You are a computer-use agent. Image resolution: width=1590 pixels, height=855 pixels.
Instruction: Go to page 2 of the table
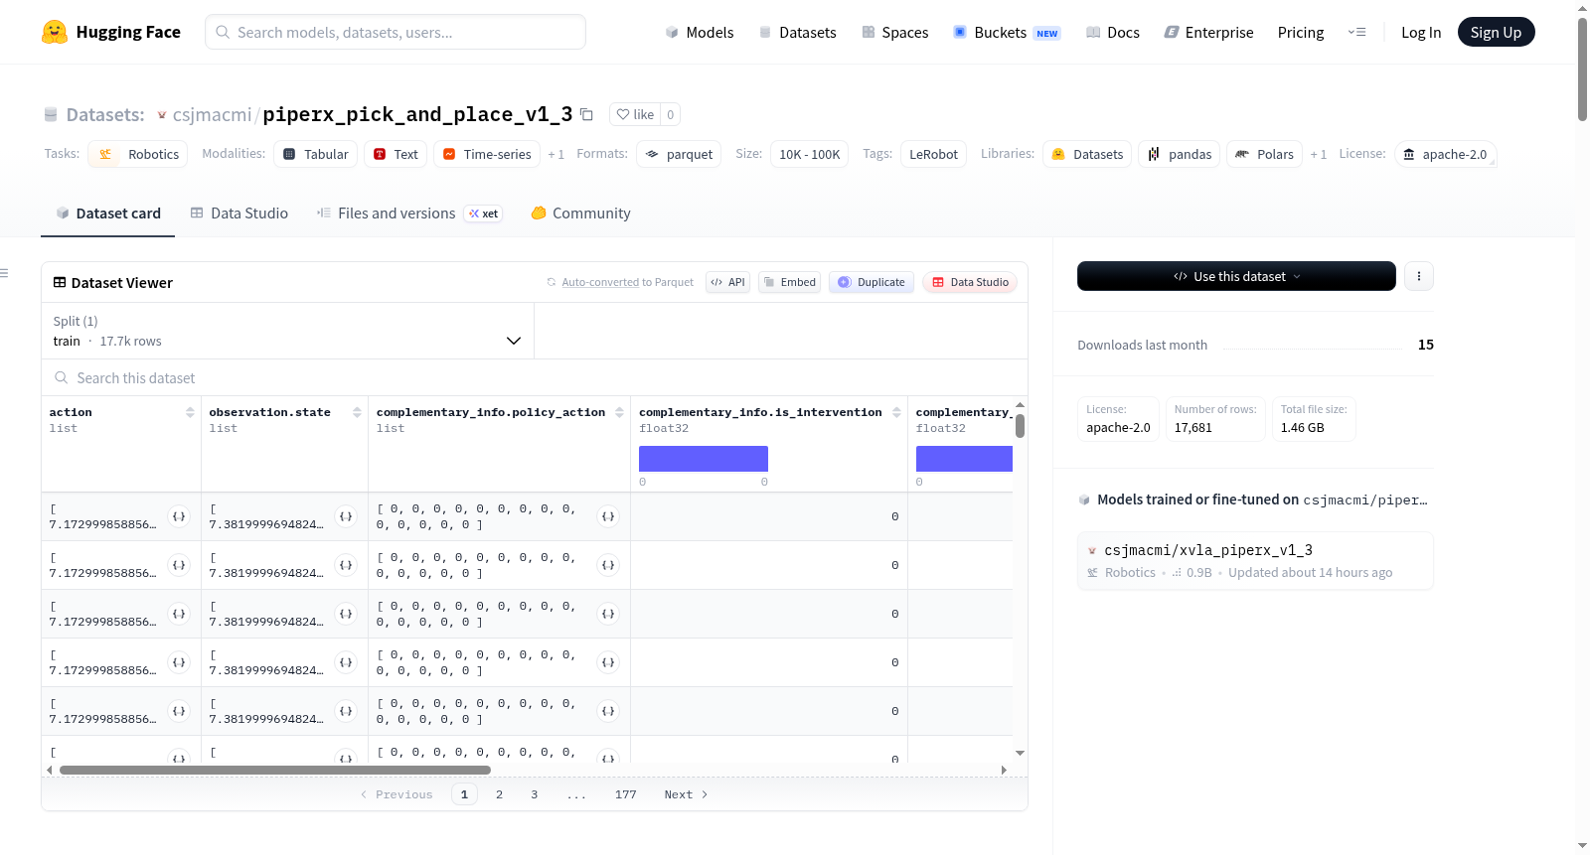[499, 794]
